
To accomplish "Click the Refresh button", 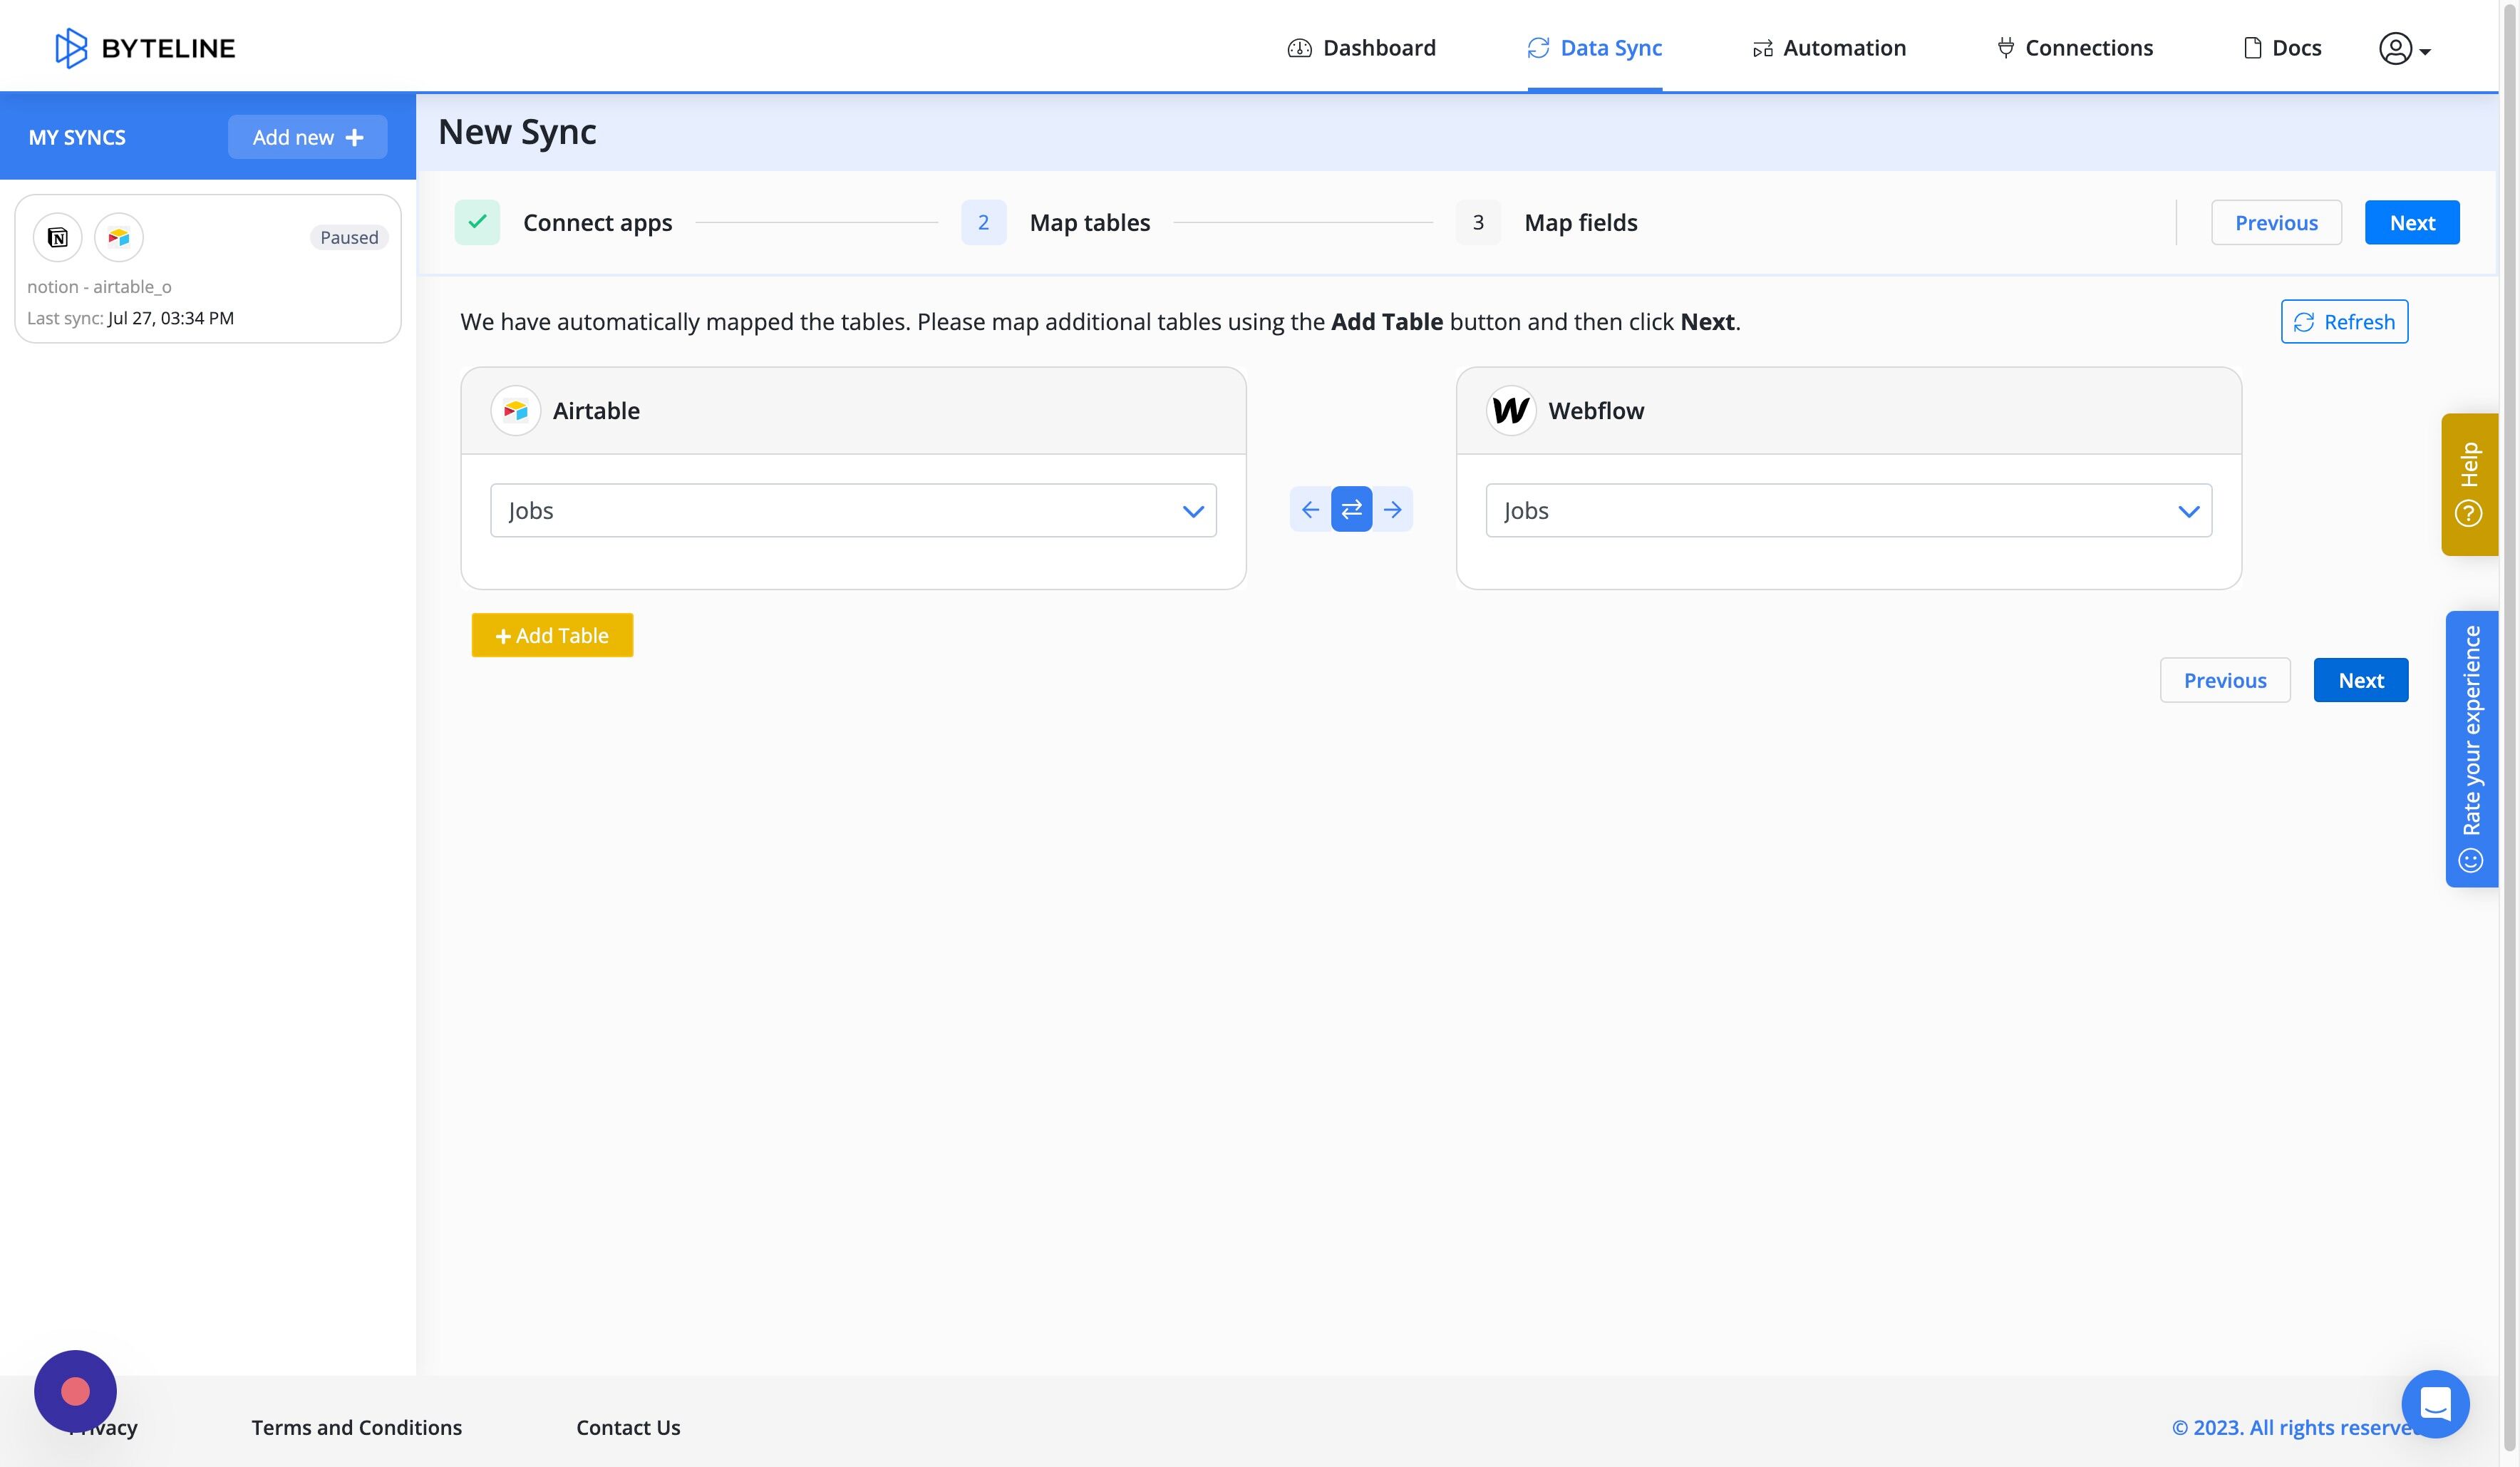I will pyautogui.click(x=2343, y=321).
